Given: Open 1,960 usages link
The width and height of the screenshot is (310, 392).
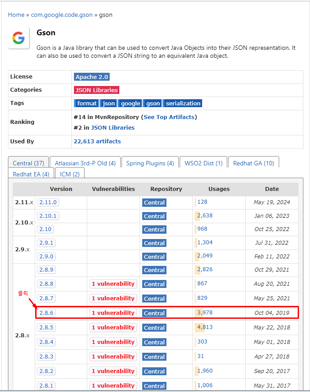Looking at the screenshot, I should pyautogui.click(x=205, y=370).
